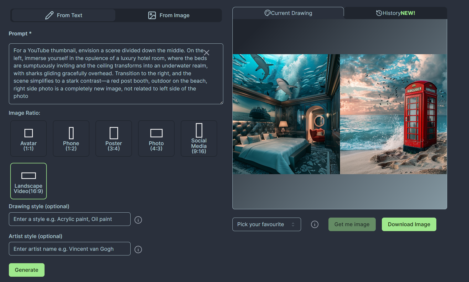Click the info icon beside Artist style

pyautogui.click(x=138, y=249)
